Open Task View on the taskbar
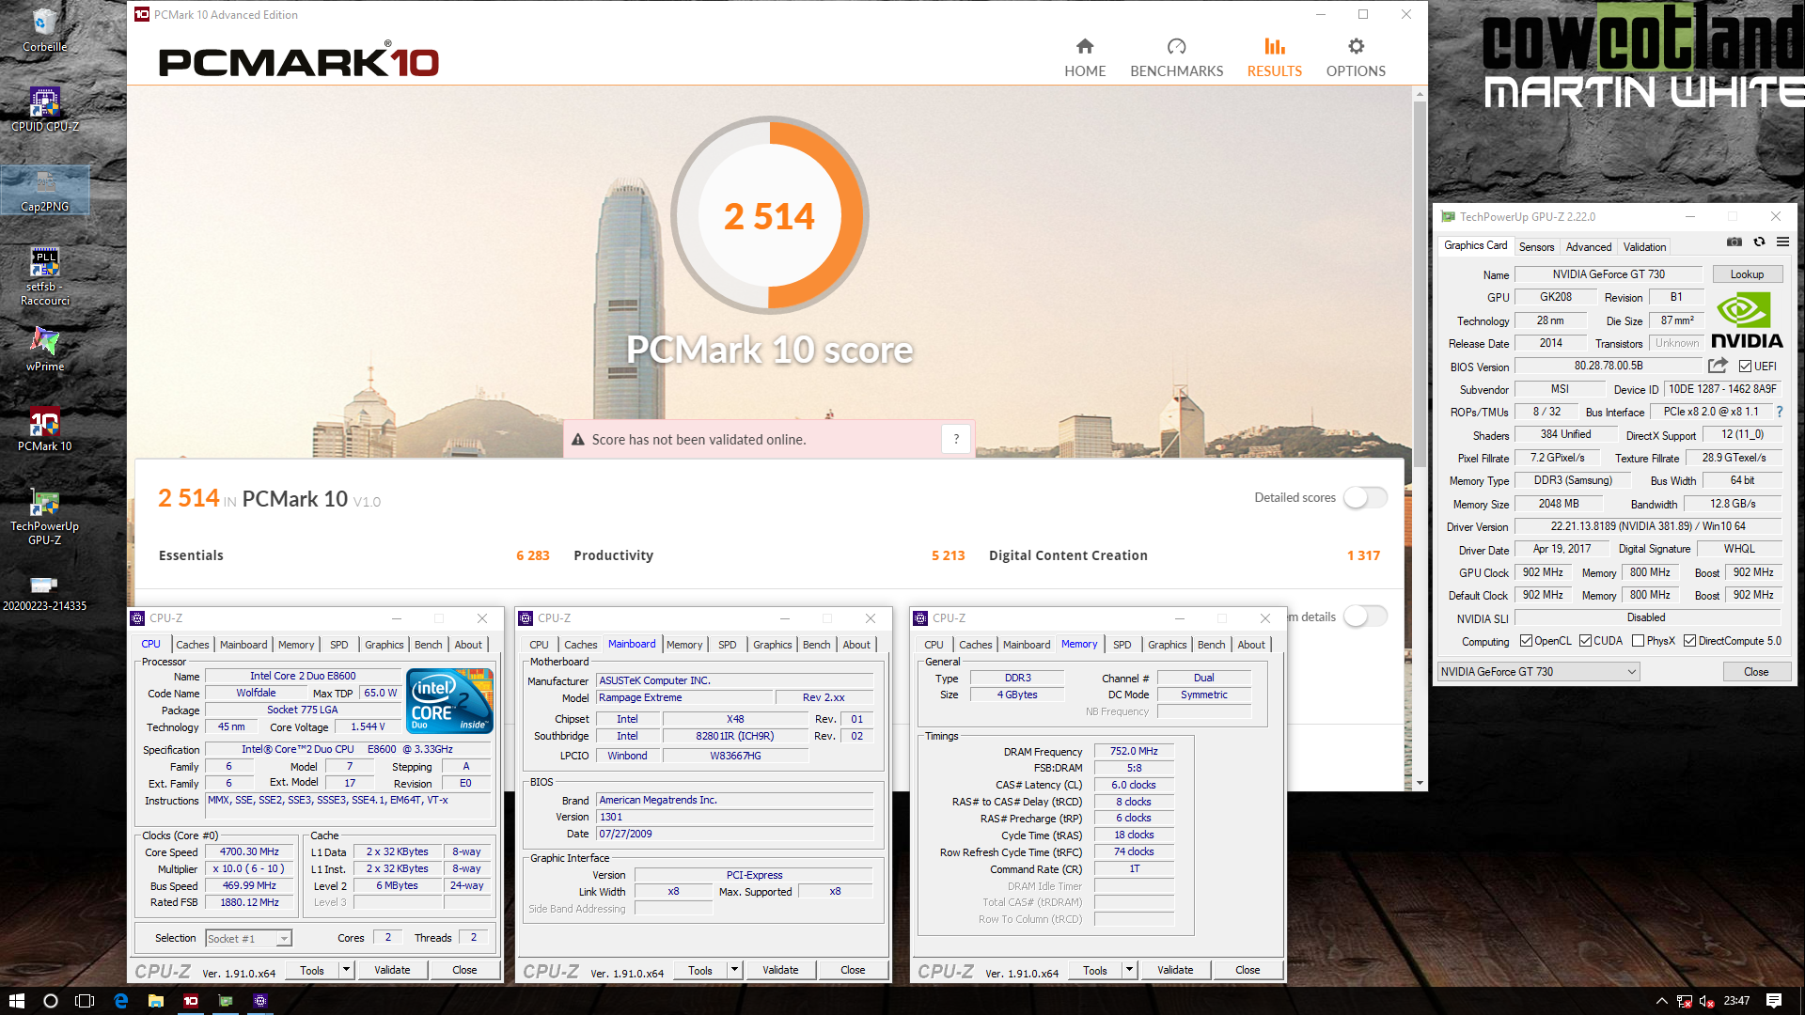Viewport: 1805px width, 1015px height. [85, 1001]
